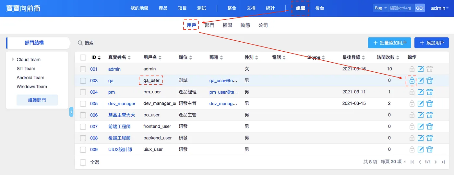Click unlock icon in backend_user row

pos(412,138)
